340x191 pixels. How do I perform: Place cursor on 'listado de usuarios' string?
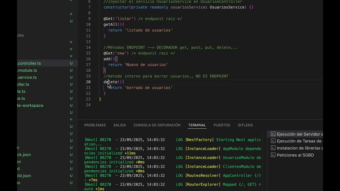click(x=148, y=30)
